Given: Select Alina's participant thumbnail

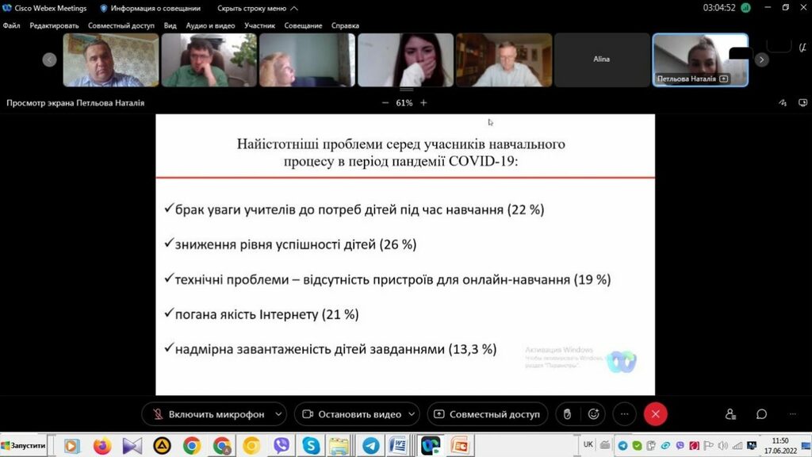Looking at the screenshot, I should coord(601,60).
